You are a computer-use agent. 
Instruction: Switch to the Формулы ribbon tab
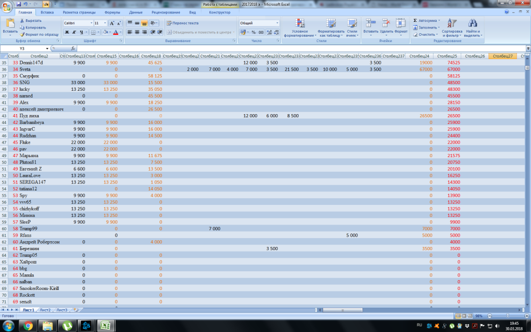pos(112,12)
